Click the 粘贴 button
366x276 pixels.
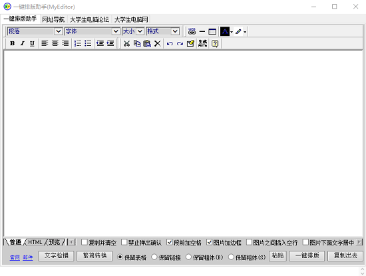tap(277, 255)
